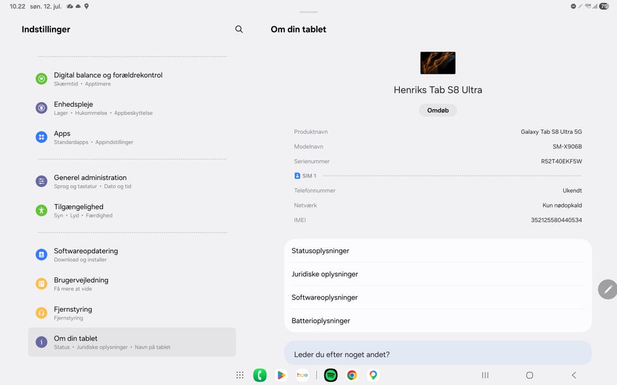
Task: Select the Fjernstyring settings entry
Action: coord(132,312)
